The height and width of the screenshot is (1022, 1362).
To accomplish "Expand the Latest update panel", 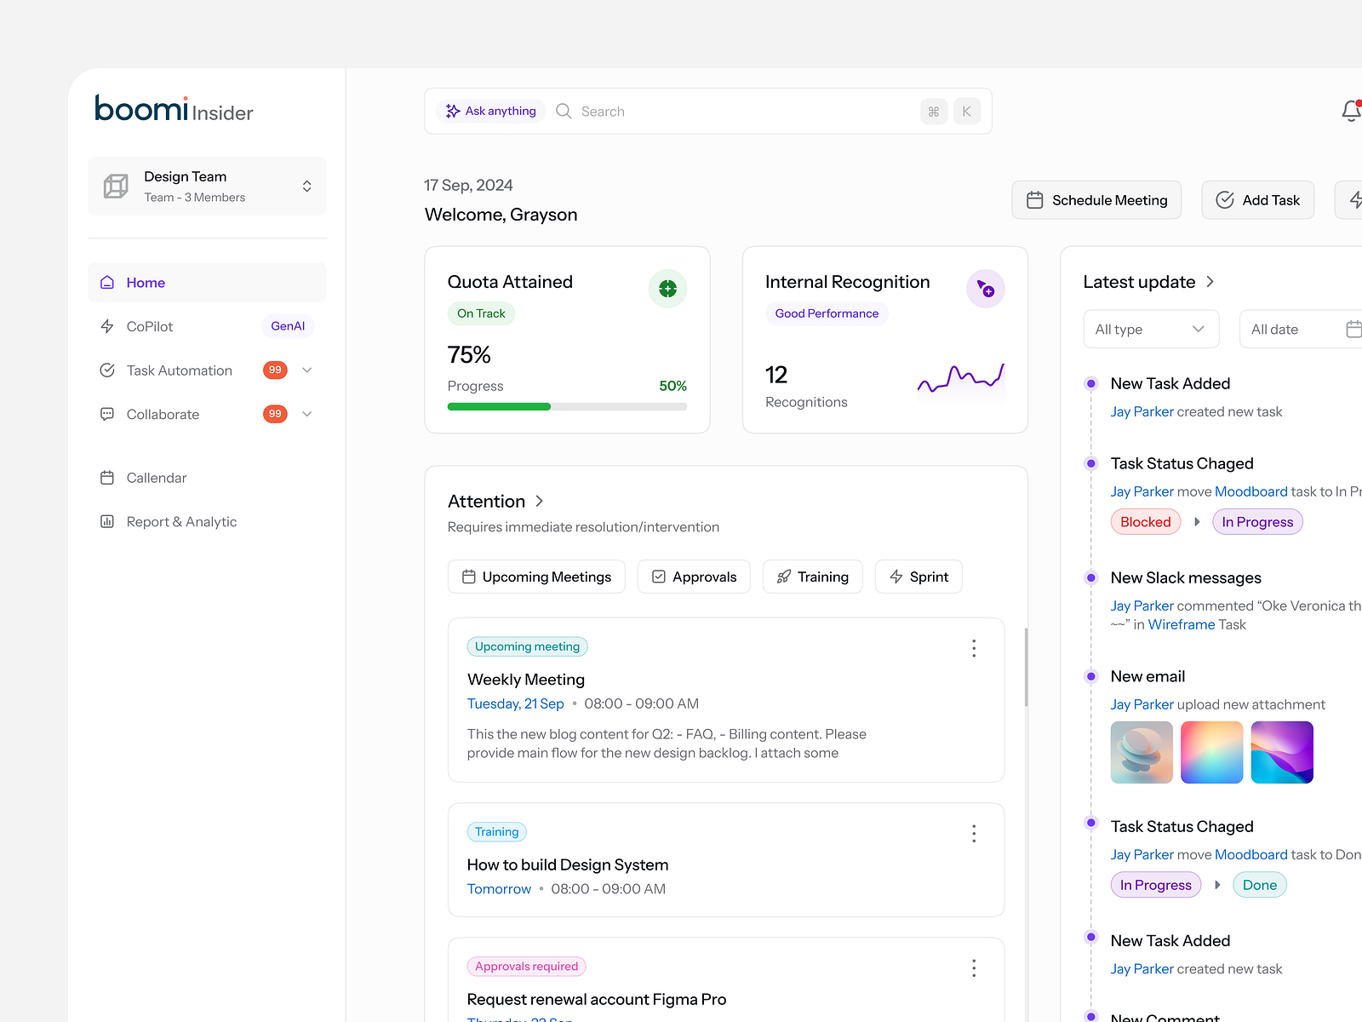I will (x=1210, y=282).
